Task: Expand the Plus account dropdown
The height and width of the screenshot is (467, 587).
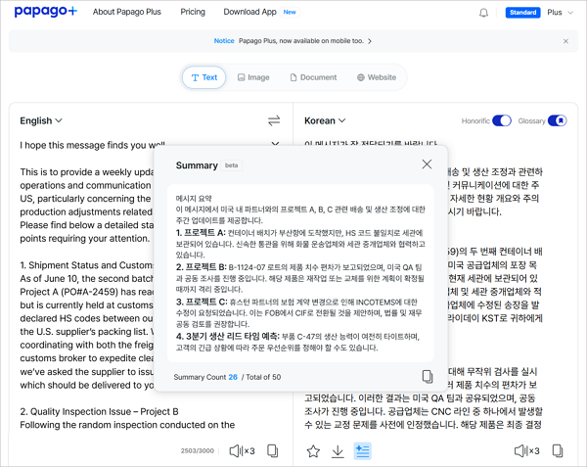Action: 561,13
